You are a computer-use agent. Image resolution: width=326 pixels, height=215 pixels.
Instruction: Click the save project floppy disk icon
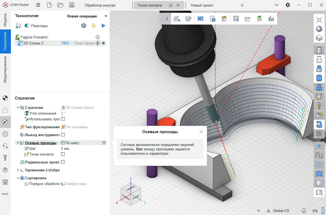pyautogui.click(x=72, y=5)
